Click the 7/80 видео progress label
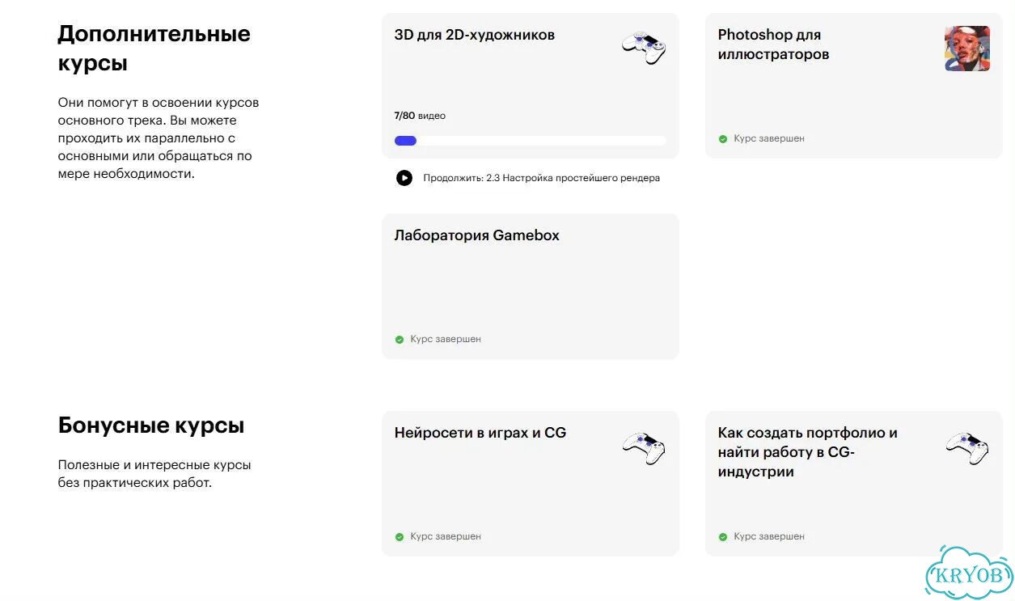 [x=420, y=116]
